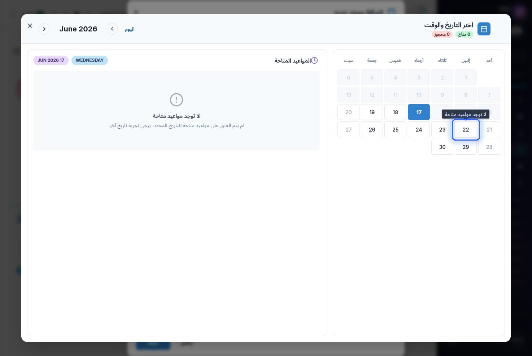The image size is (532, 356).
Task: Select day 23 in the calendar
Action: pos(442,129)
